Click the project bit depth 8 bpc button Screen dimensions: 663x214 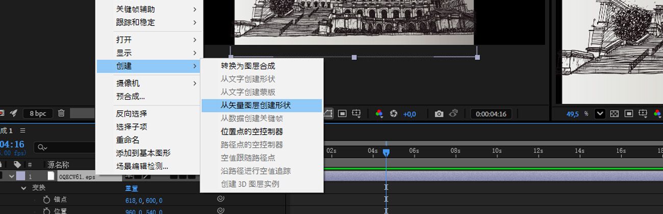[38, 113]
